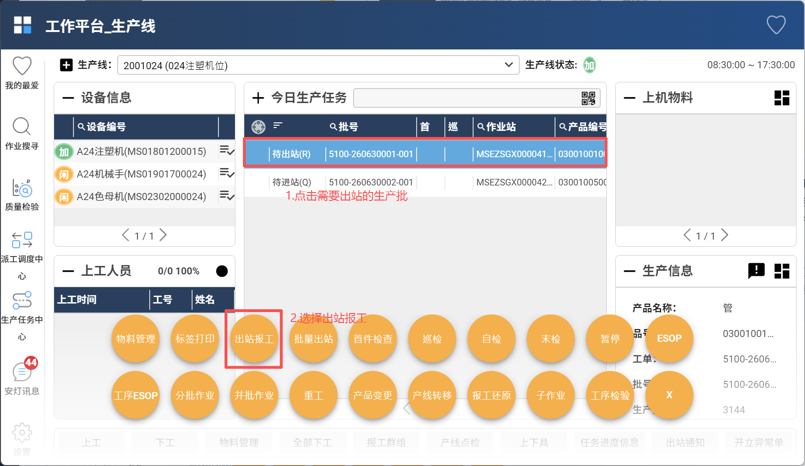The image size is (805, 466).
Task: Click 作业站 column header
Action: (497, 127)
